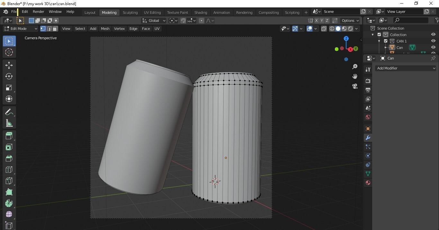Screen dimensions: 439x230
Task: Click the outliner search field
Action: point(411,20)
